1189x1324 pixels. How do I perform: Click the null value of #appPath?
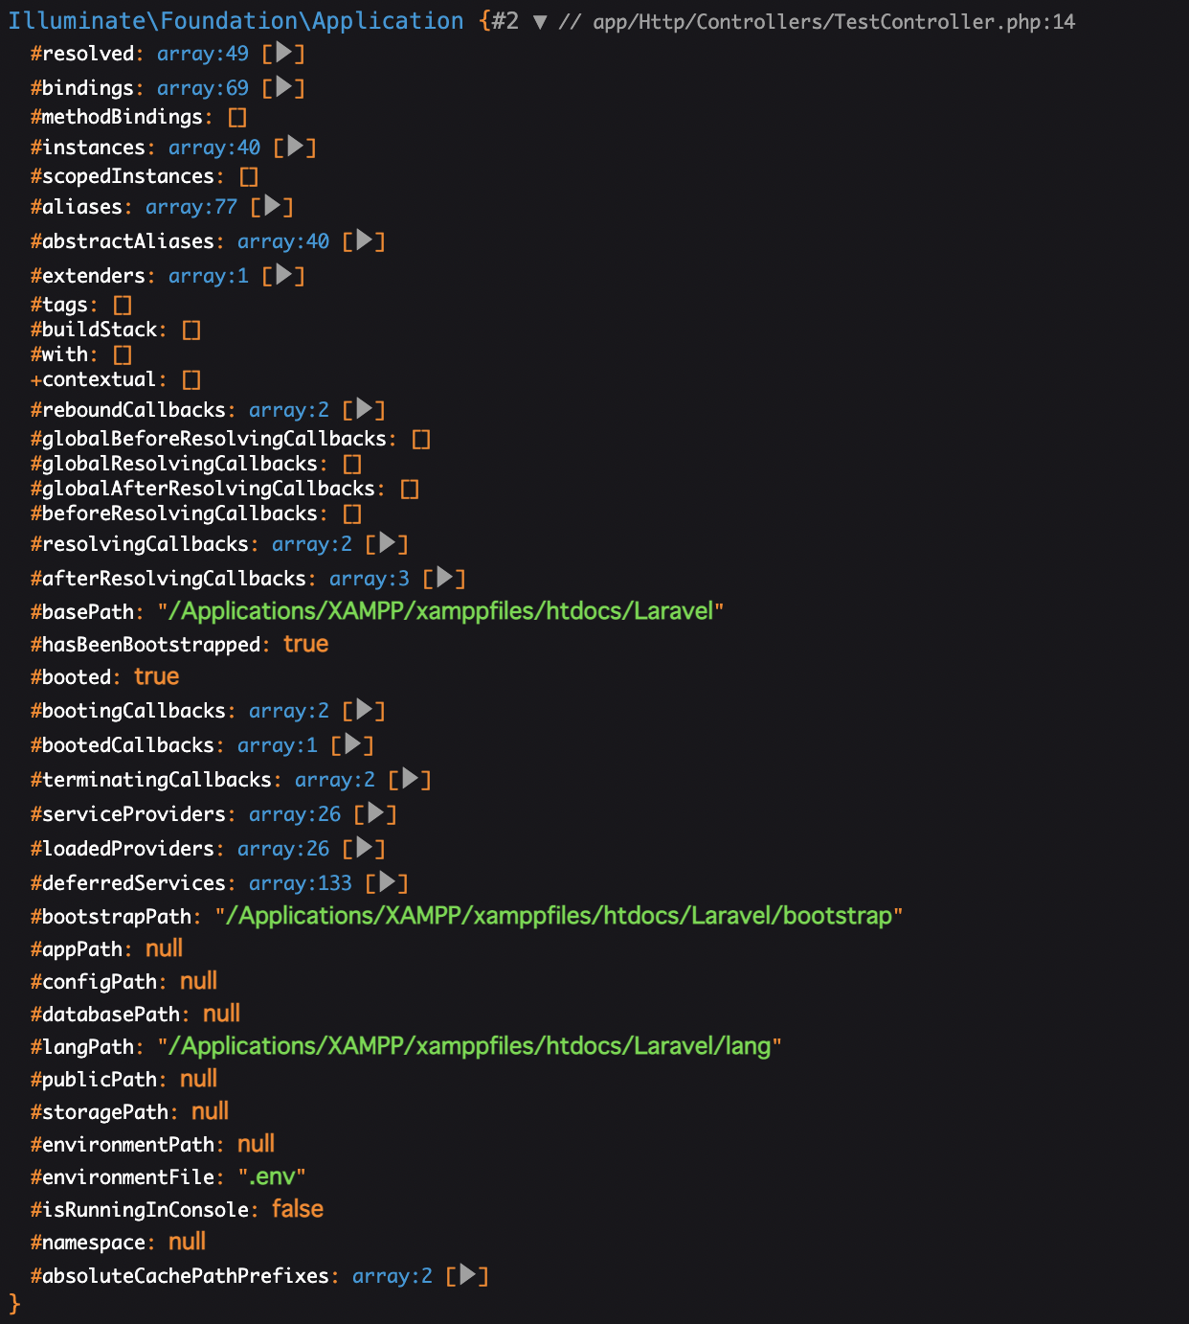point(165,948)
